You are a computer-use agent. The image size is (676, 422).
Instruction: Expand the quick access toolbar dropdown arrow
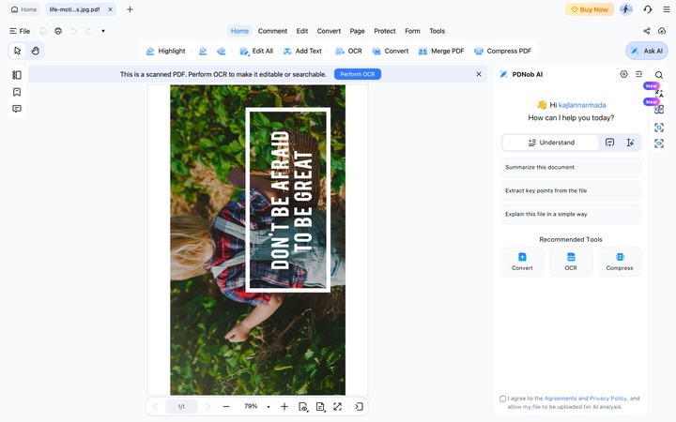point(103,31)
